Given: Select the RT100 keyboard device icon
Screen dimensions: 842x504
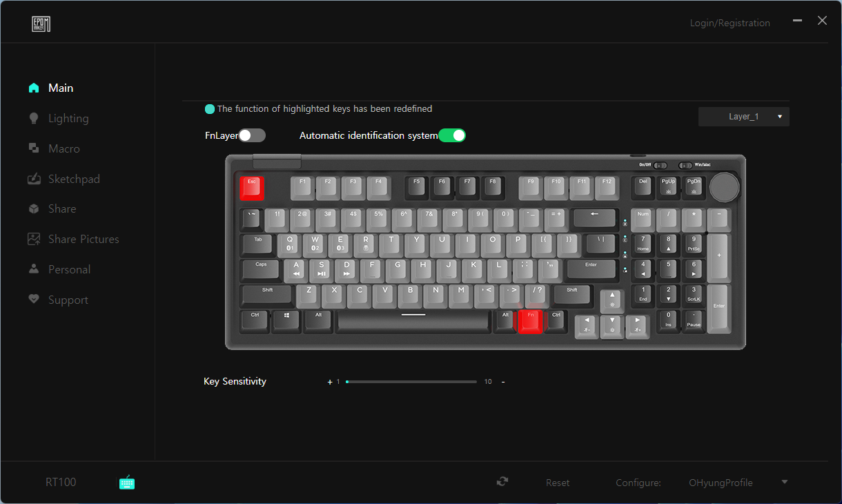Looking at the screenshot, I should point(127,483).
